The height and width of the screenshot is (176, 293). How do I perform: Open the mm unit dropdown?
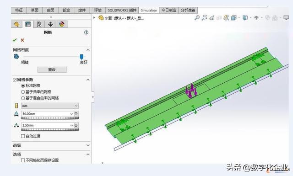click(x=76, y=106)
